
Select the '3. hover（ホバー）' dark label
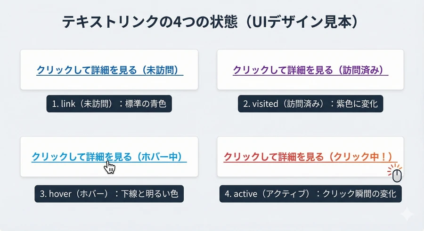(109, 193)
